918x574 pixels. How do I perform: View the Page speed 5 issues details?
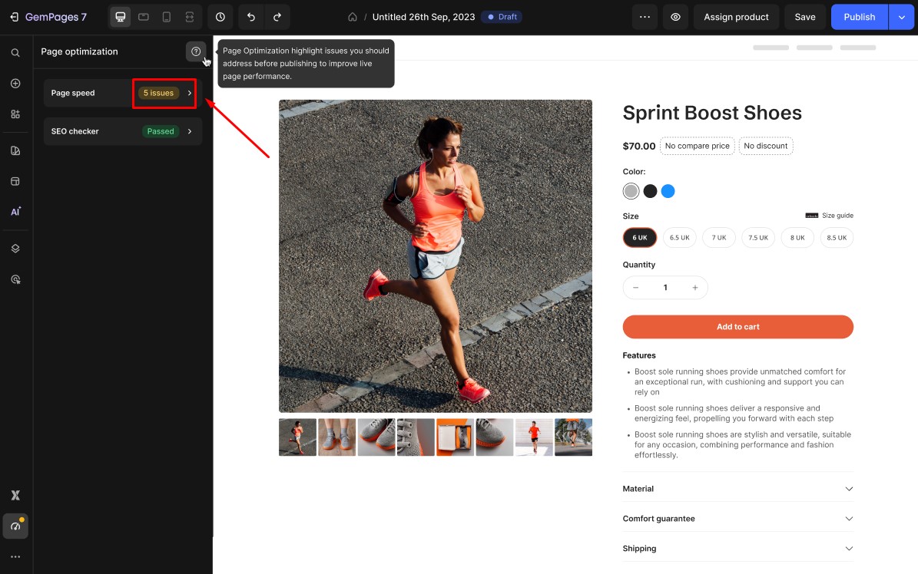(x=164, y=93)
